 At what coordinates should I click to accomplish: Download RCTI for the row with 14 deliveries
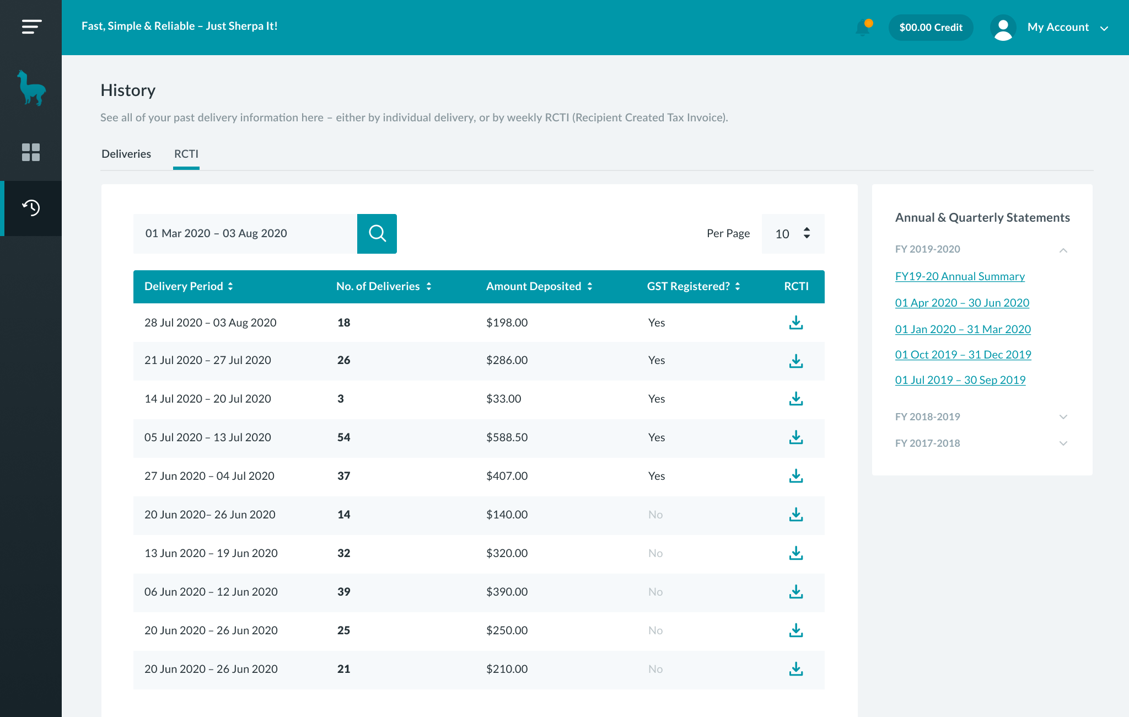coord(796,515)
